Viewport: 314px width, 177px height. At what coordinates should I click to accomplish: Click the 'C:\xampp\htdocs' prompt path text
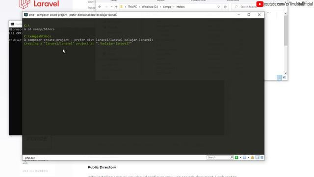pos(37,36)
